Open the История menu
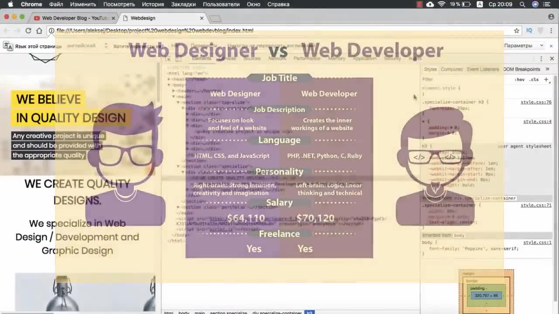This screenshot has height=314, width=559. 153,4
